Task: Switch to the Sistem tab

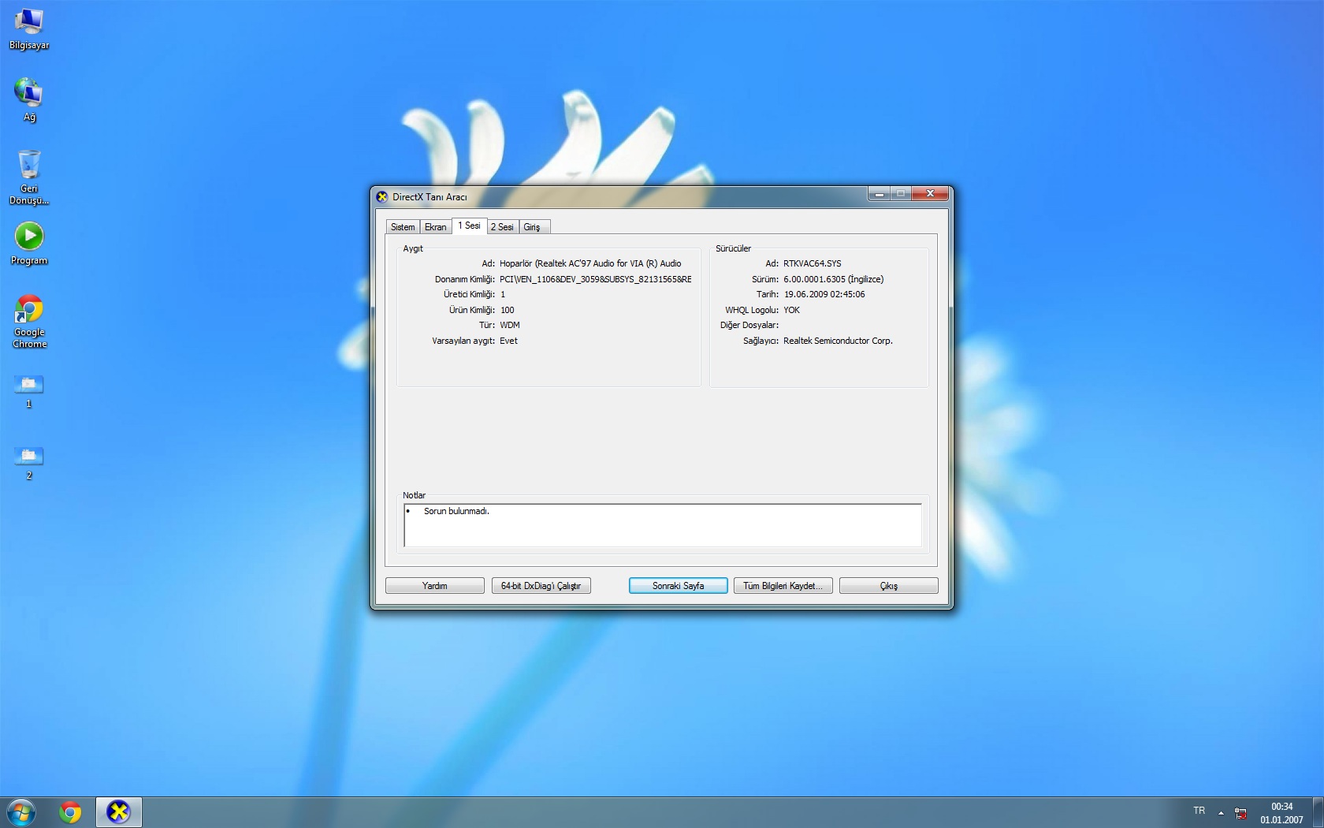Action: tap(403, 227)
